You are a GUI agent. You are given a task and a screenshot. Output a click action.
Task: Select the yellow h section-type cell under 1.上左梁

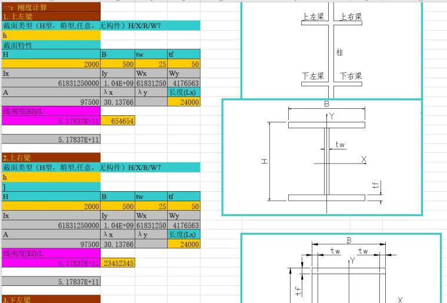[x=50, y=35]
